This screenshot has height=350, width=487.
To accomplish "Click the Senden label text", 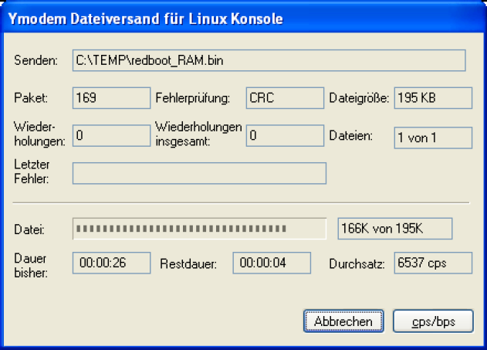I will coord(36,60).
